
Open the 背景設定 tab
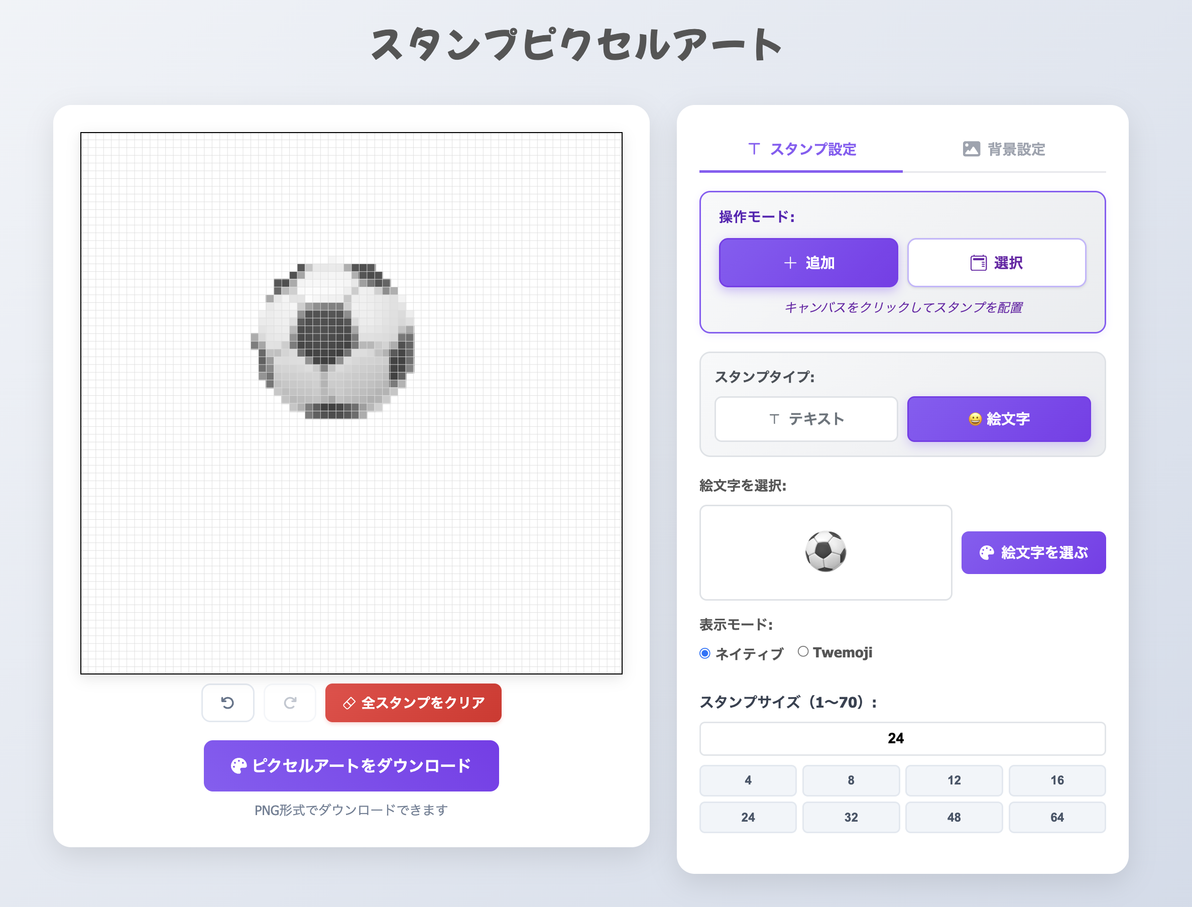(1004, 150)
